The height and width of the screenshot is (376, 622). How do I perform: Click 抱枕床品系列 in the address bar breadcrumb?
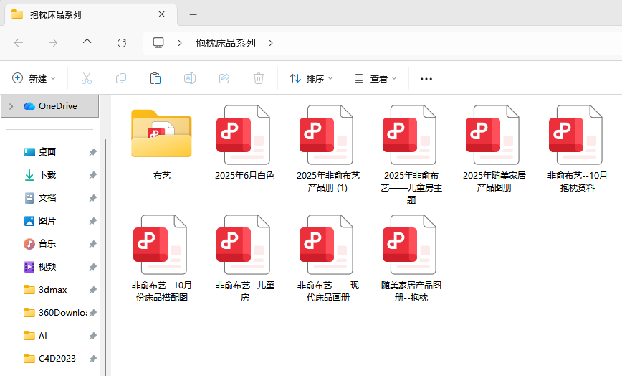pyautogui.click(x=225, y=43)
